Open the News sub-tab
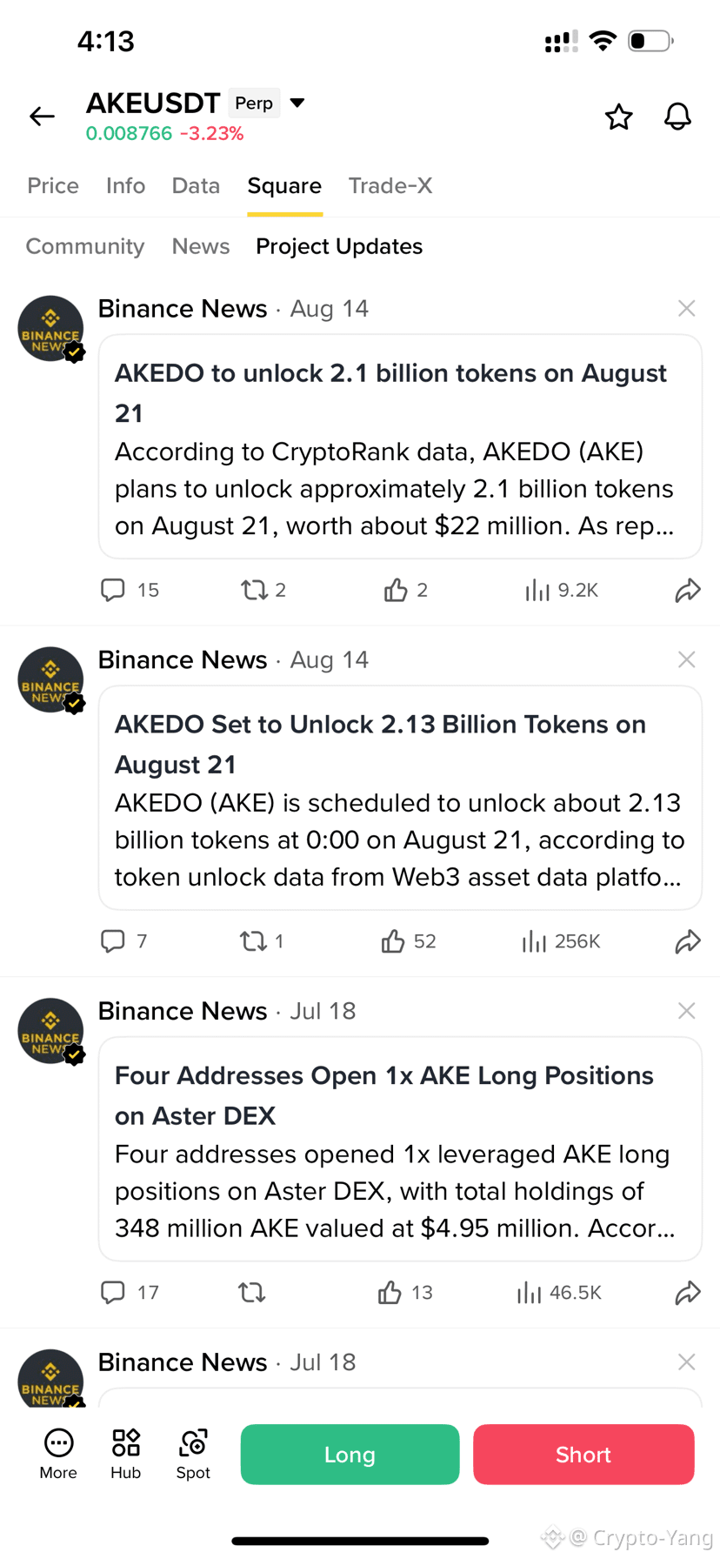The image size is (720, 1559). tap(201, 246)
